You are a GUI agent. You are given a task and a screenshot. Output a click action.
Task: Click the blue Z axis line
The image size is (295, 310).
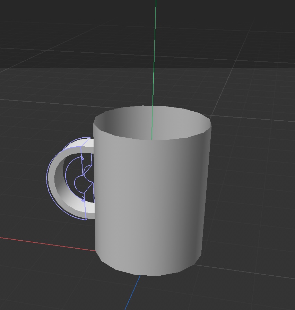coord(133,292)
